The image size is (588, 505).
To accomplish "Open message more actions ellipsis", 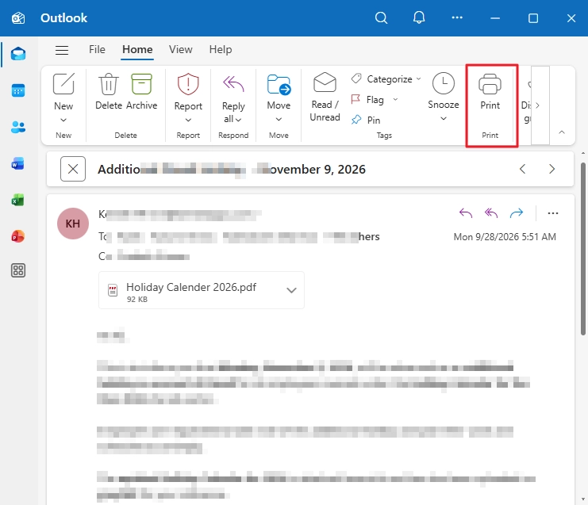I will point(553,213).
